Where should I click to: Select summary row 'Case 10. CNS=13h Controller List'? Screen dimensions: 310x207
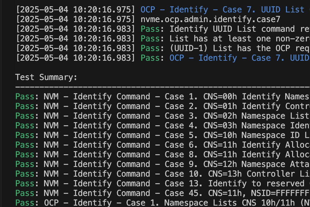(163, 174)
